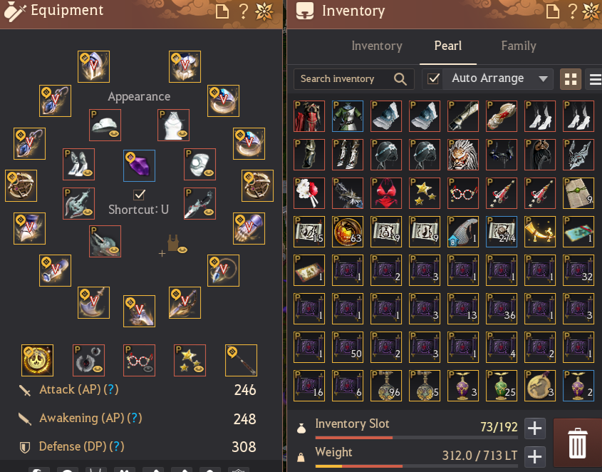
Task: Click the magnifier search icon
Action: (400, 79)
